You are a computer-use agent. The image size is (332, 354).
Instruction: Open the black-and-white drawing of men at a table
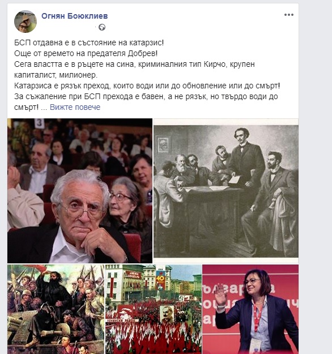click(226, 191)
